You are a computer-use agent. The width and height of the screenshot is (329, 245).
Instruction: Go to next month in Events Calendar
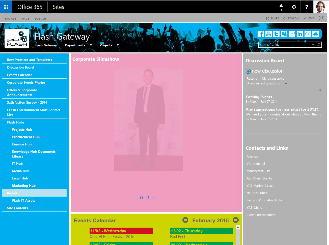pyautogui.click(x=236, y=220)
